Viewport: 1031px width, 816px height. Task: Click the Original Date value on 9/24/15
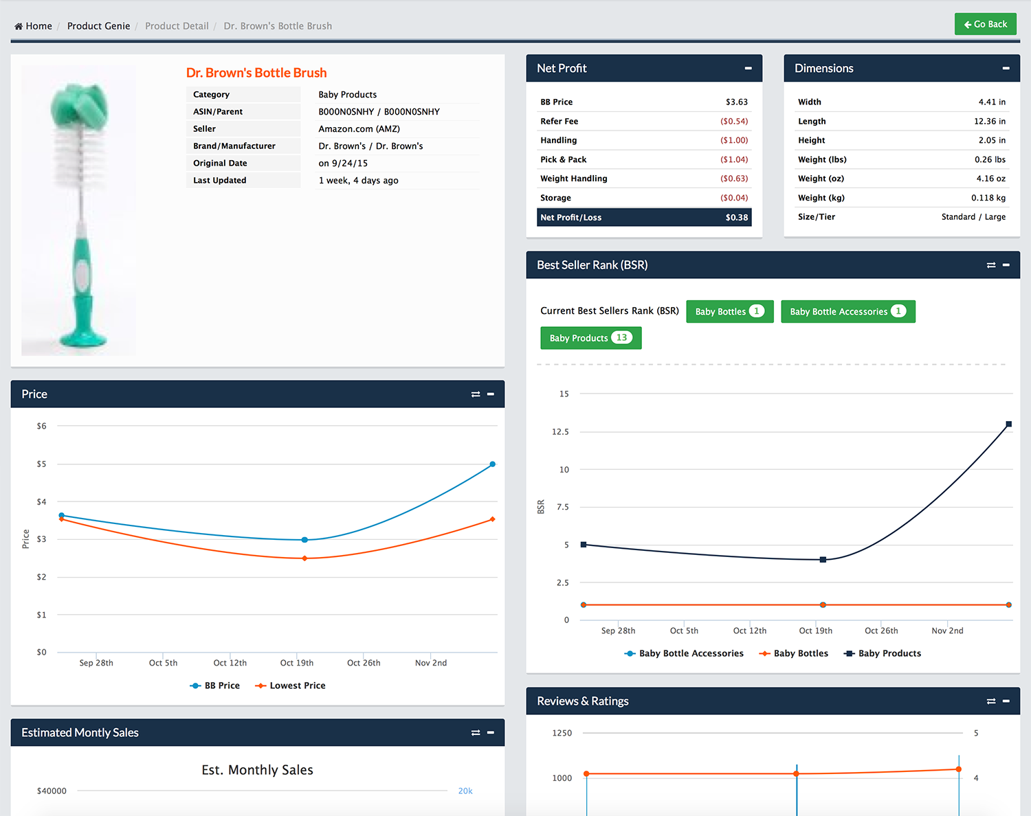coord(343,163)
